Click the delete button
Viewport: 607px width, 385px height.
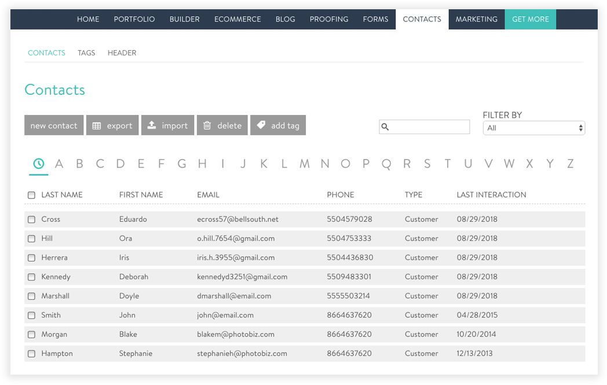coord(222,125)
